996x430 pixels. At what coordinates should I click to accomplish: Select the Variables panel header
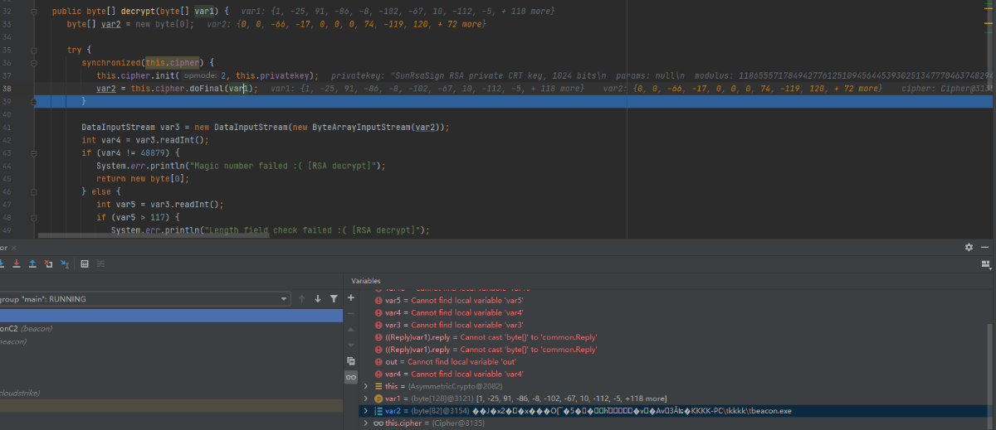(x=367, y=281)
